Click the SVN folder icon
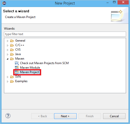 coord(12,77)
